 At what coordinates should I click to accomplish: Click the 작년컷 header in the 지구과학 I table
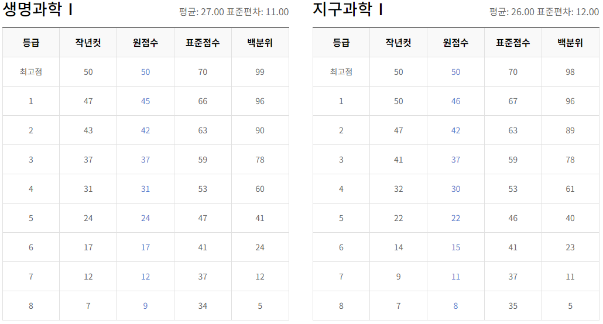(x=399, y=43)
